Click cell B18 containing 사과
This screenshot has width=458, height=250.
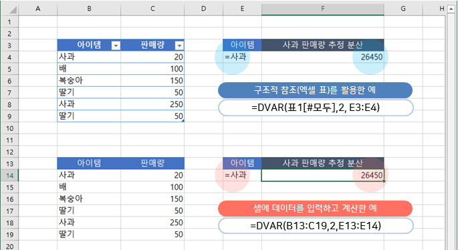[89, 223]
